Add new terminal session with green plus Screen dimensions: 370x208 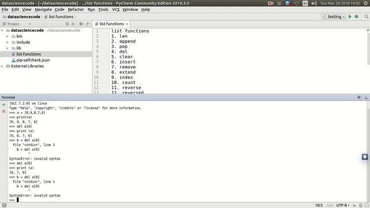click(4, 105)
